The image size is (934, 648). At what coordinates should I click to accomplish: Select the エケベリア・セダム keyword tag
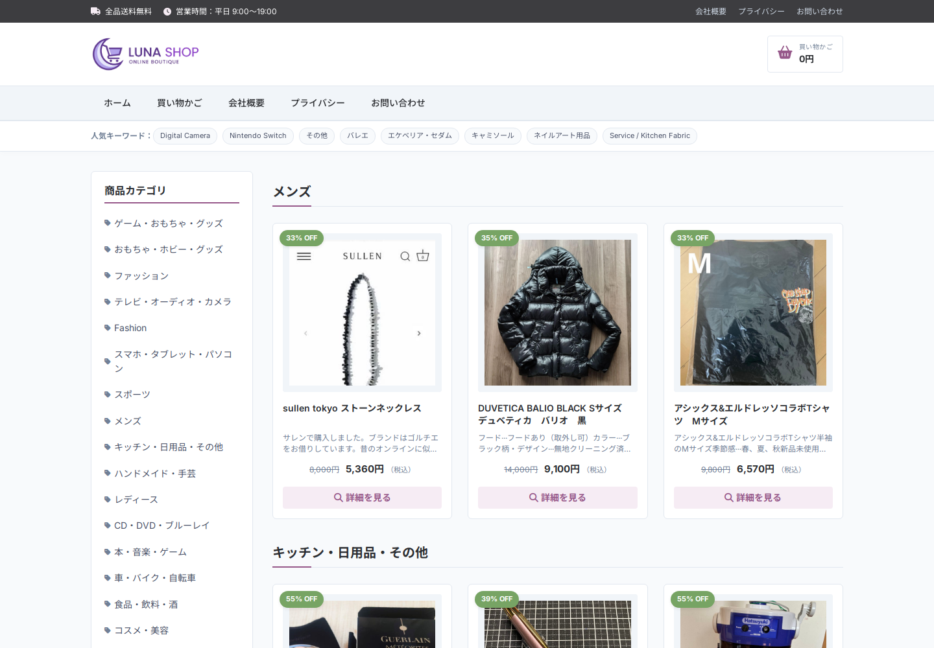click(420, 135)
